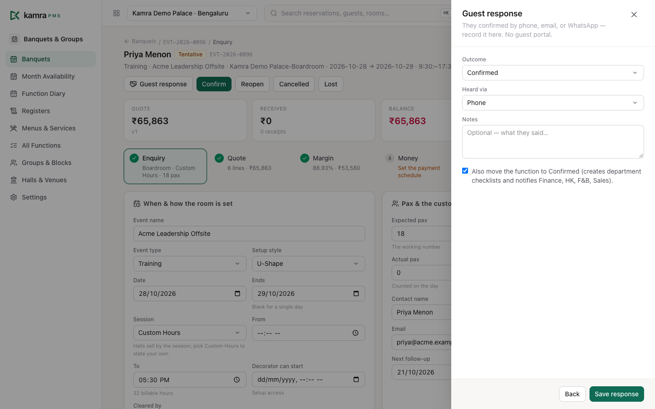Click the Groups & Blocks people icon

[x=14, y=163]
